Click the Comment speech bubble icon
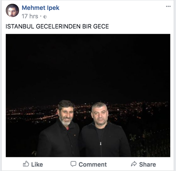 click(x=73, y=164)
